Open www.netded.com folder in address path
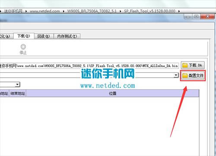This screenshot has width=216, height=156. [45, 11]
